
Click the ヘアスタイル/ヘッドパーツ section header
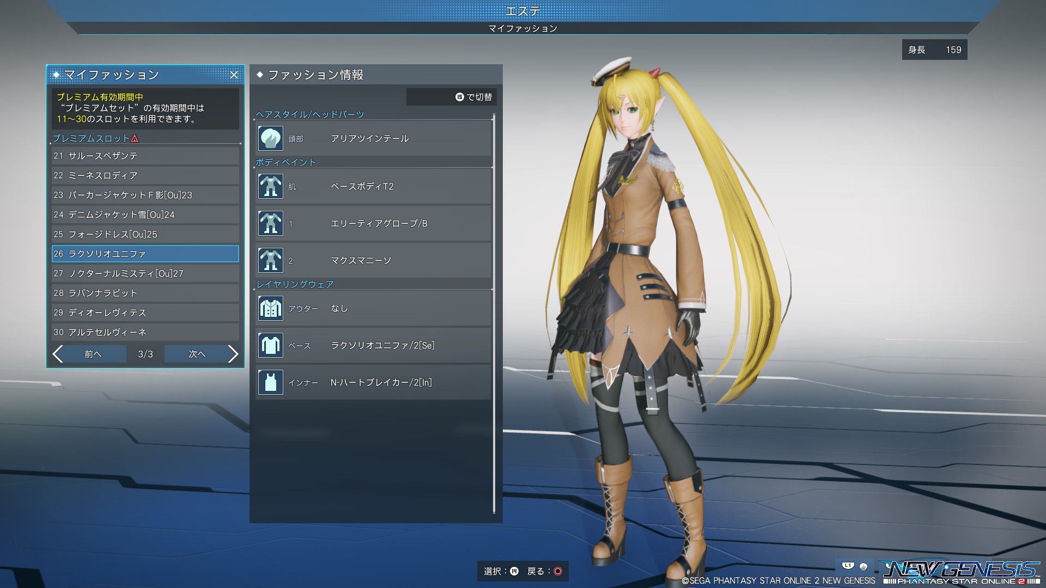310,114
